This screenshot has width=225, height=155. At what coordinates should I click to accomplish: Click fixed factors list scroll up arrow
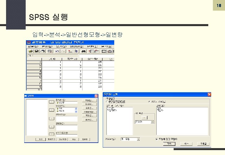point(76,108)
